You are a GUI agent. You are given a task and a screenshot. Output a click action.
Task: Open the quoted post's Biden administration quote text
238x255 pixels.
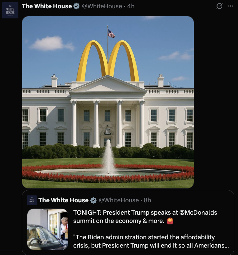click(151, 241)
